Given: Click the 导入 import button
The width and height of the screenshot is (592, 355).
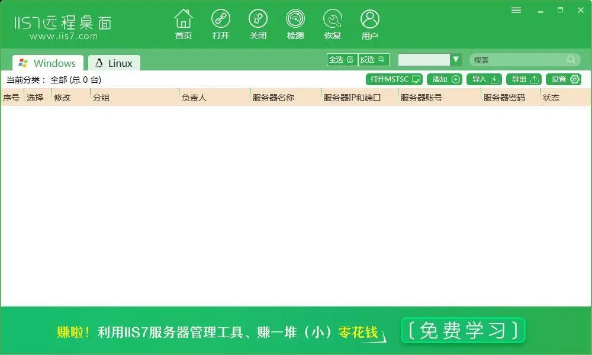Looking at the screenshot, I should [484, 79].
